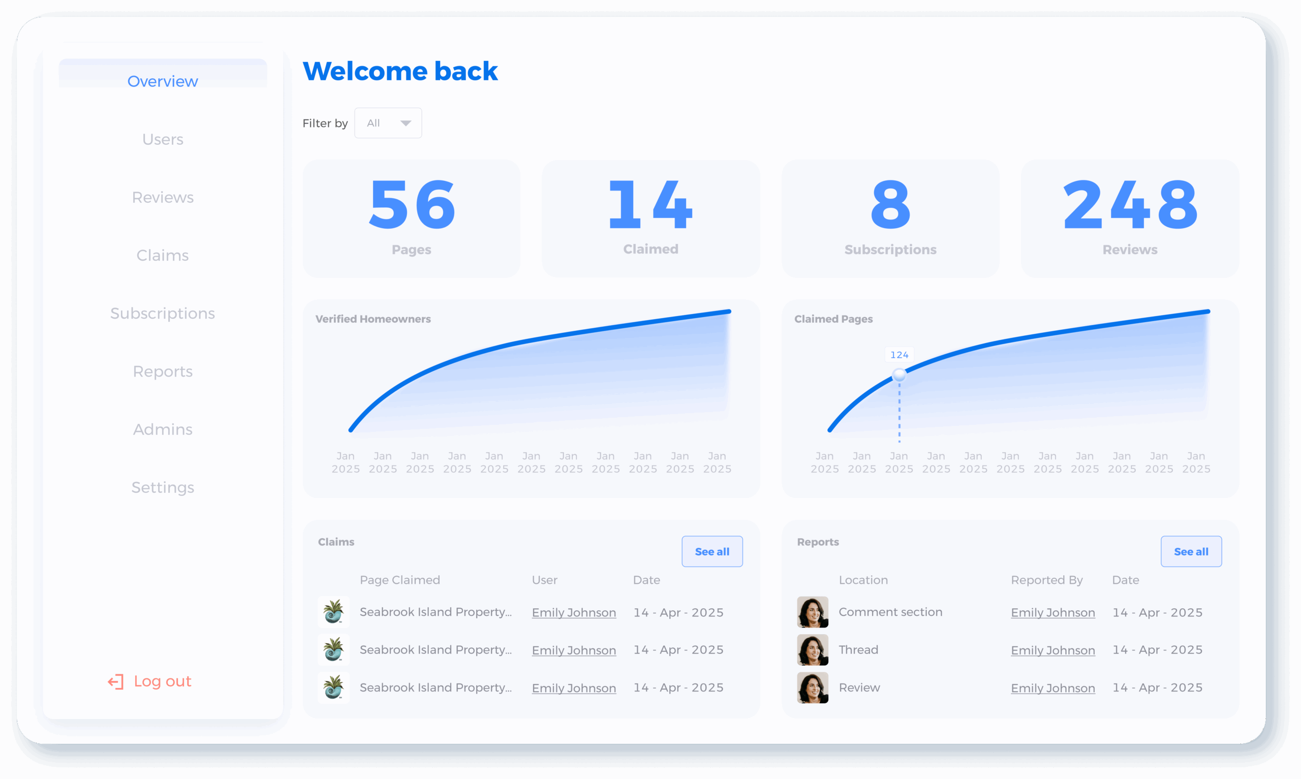Click Thread location text

pyautogui.click(x=858, y=650)
